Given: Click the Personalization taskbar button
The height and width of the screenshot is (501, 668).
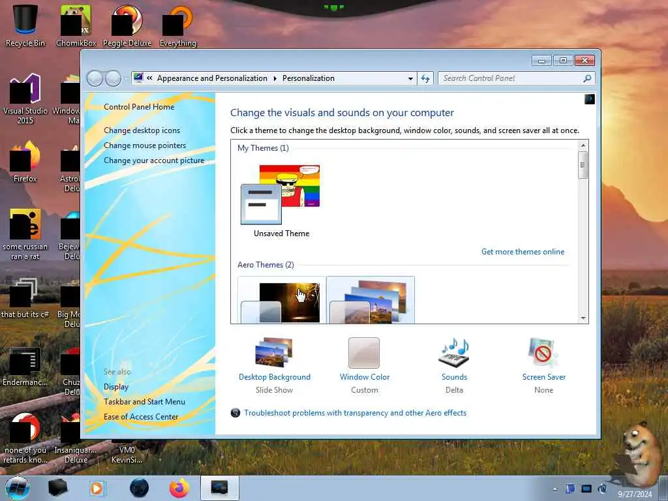Looking at the screenshot, I should [219, 488].
